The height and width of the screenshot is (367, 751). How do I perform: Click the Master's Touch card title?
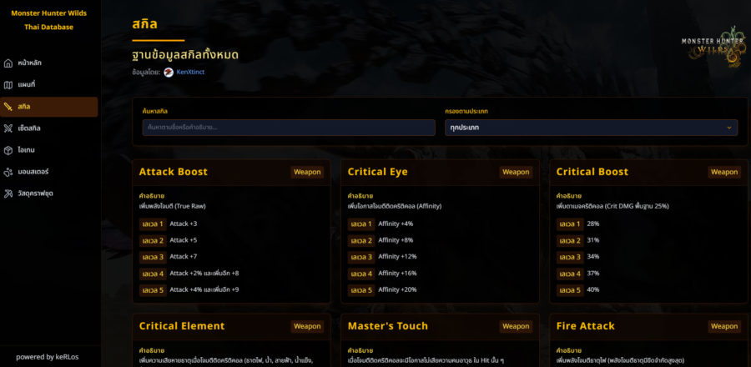pyautogui.click(x=387, y=326)
